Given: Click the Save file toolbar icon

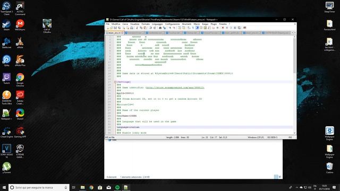Looking at the screenshot, I should [115, 28].
